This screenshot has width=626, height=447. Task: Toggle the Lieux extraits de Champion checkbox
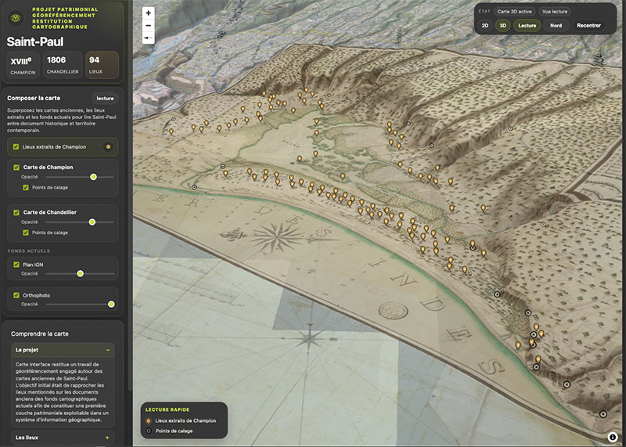coord(16,146)
